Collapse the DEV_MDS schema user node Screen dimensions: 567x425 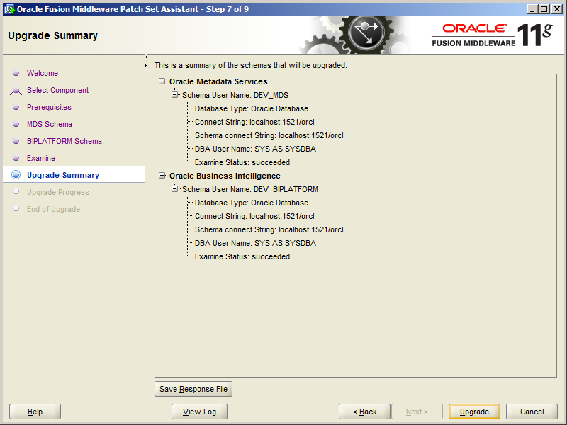tap(174, 95)
